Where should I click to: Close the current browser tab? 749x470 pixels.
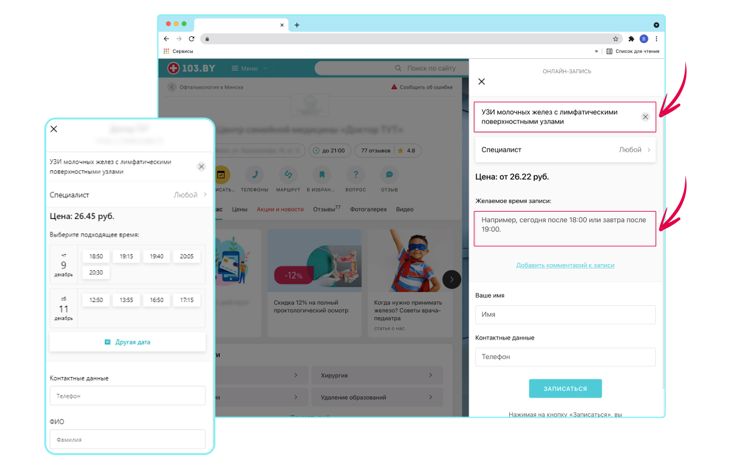282,25
